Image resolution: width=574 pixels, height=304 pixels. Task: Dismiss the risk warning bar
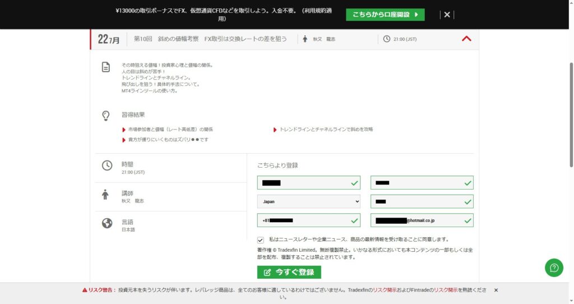496,290
